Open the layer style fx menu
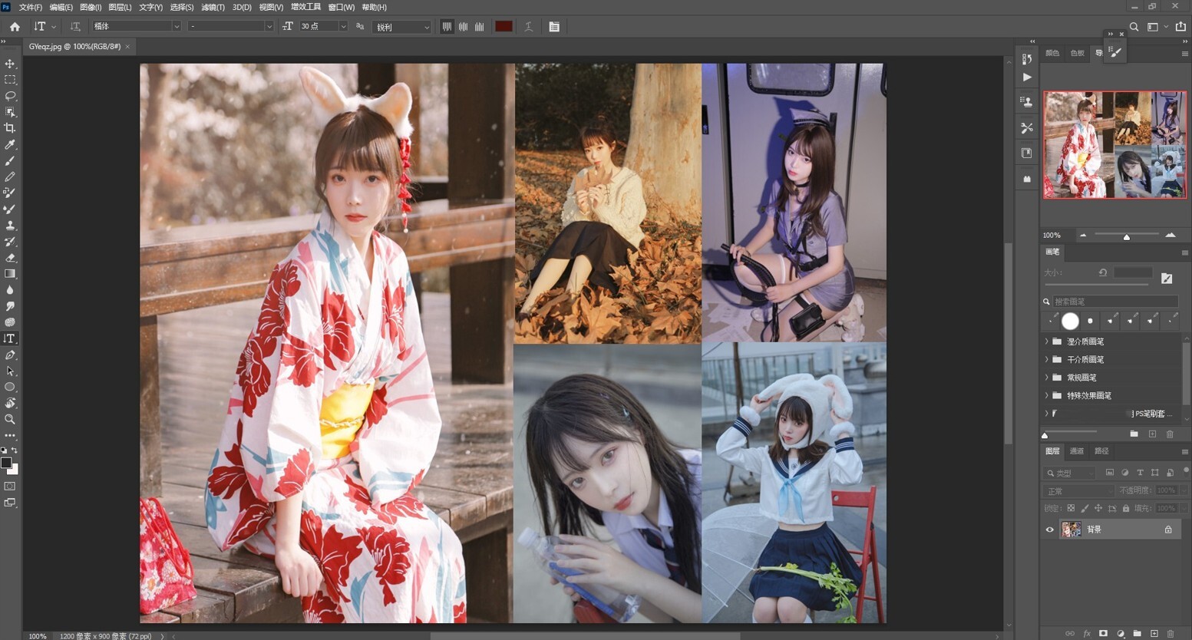The width and height of the screenshot is (1192, 640). (x=1087, y=634)
